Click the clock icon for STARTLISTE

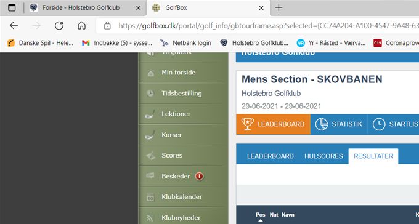point(379,124)
